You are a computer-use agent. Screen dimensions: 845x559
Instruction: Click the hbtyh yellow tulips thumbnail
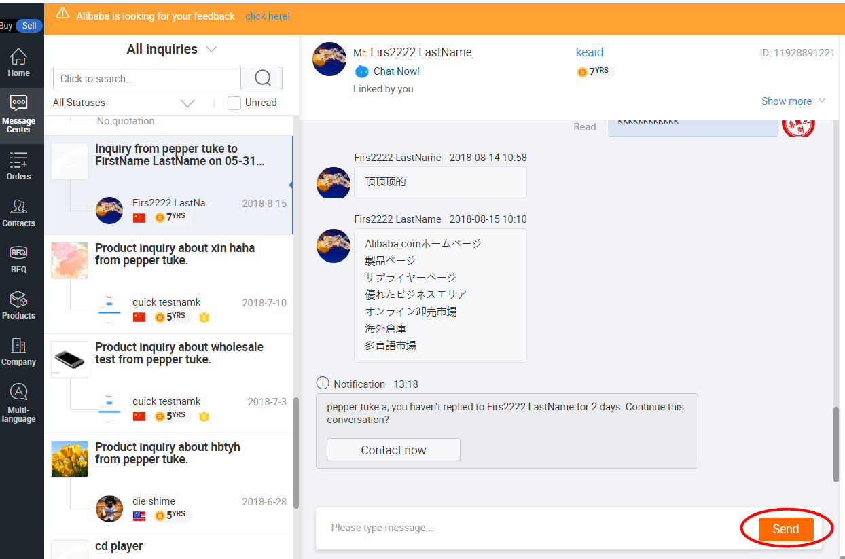pyautogui.click(x=69, y=459)
